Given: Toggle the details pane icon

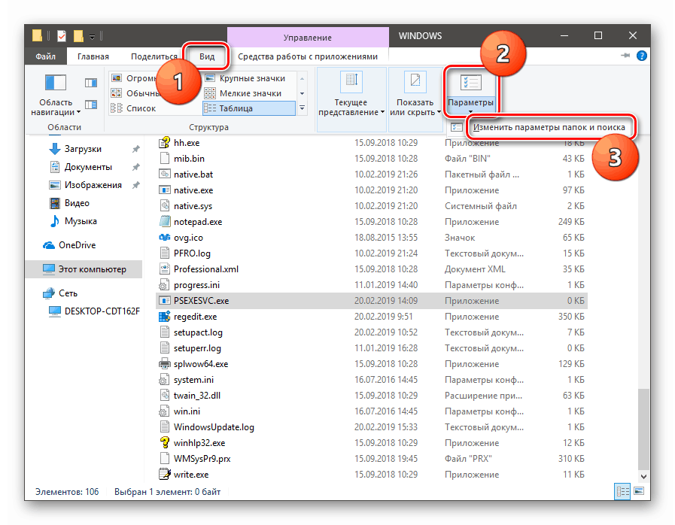Looking at the screenshot, I should pos(91,105).
